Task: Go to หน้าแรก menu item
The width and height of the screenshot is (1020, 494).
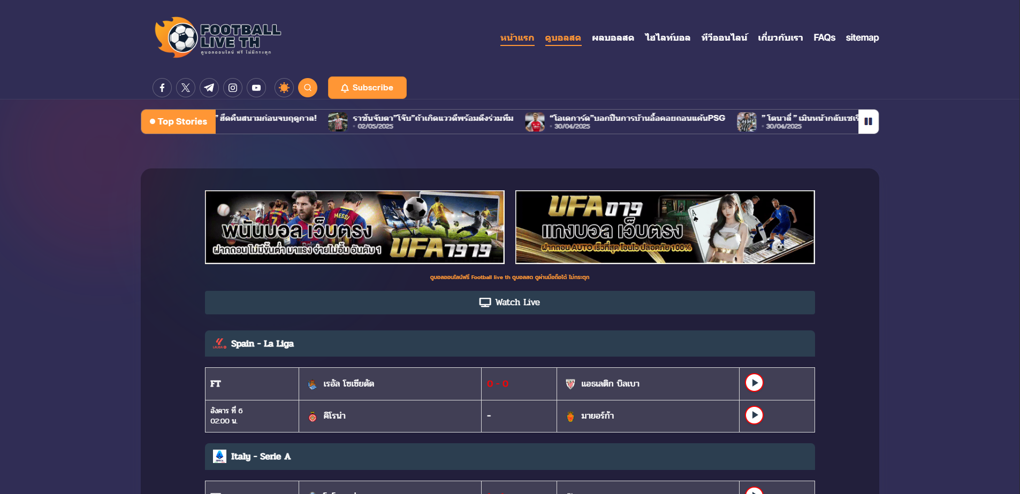Action: pyautogui.click(x=517, y=38)
